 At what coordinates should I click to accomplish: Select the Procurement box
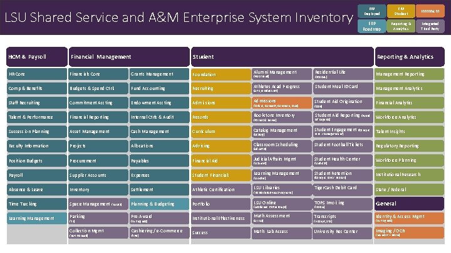tap(98, 161)
